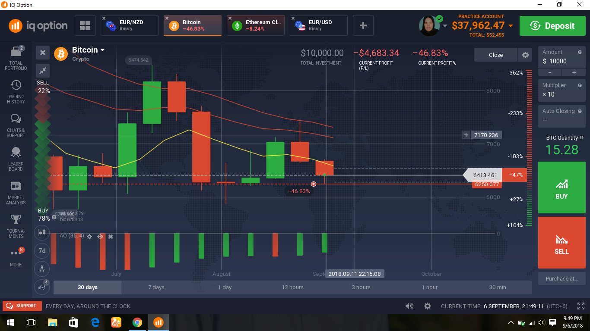The image size is (590, 331).
Task: Select the 12 hours time range
Action: [293, 287]
